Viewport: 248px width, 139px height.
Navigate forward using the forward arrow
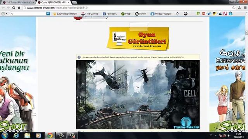coord(9,8)
